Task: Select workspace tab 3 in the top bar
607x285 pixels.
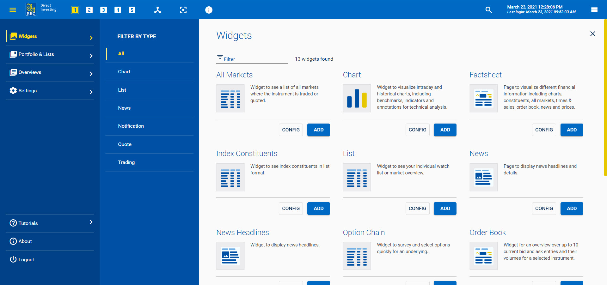Action: [104, 10]
